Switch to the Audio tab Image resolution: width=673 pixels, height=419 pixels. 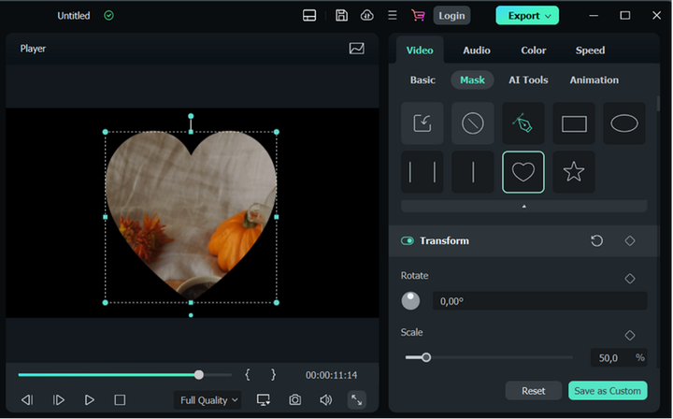477,51
